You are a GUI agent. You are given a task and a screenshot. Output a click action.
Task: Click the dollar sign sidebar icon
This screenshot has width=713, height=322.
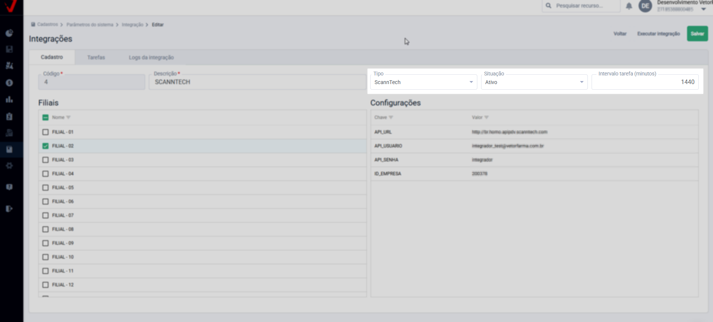tap(9, 83)
